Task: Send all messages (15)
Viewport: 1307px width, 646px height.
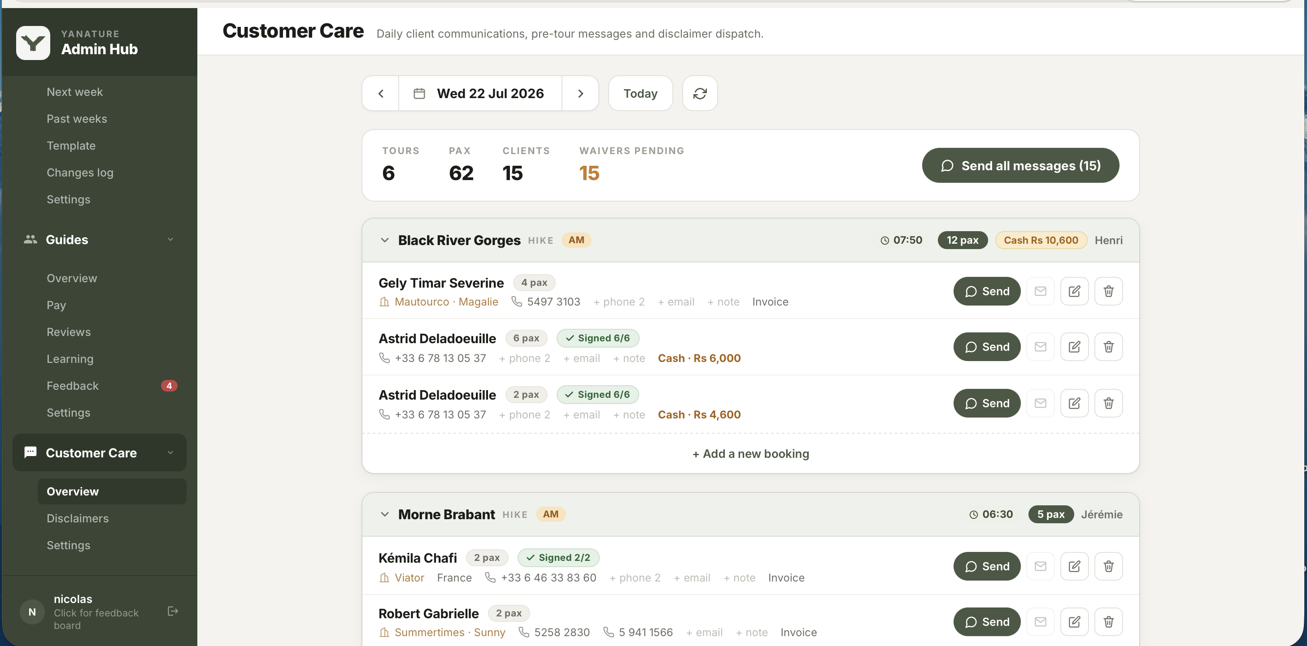Action: click(x=1020, y=165)
